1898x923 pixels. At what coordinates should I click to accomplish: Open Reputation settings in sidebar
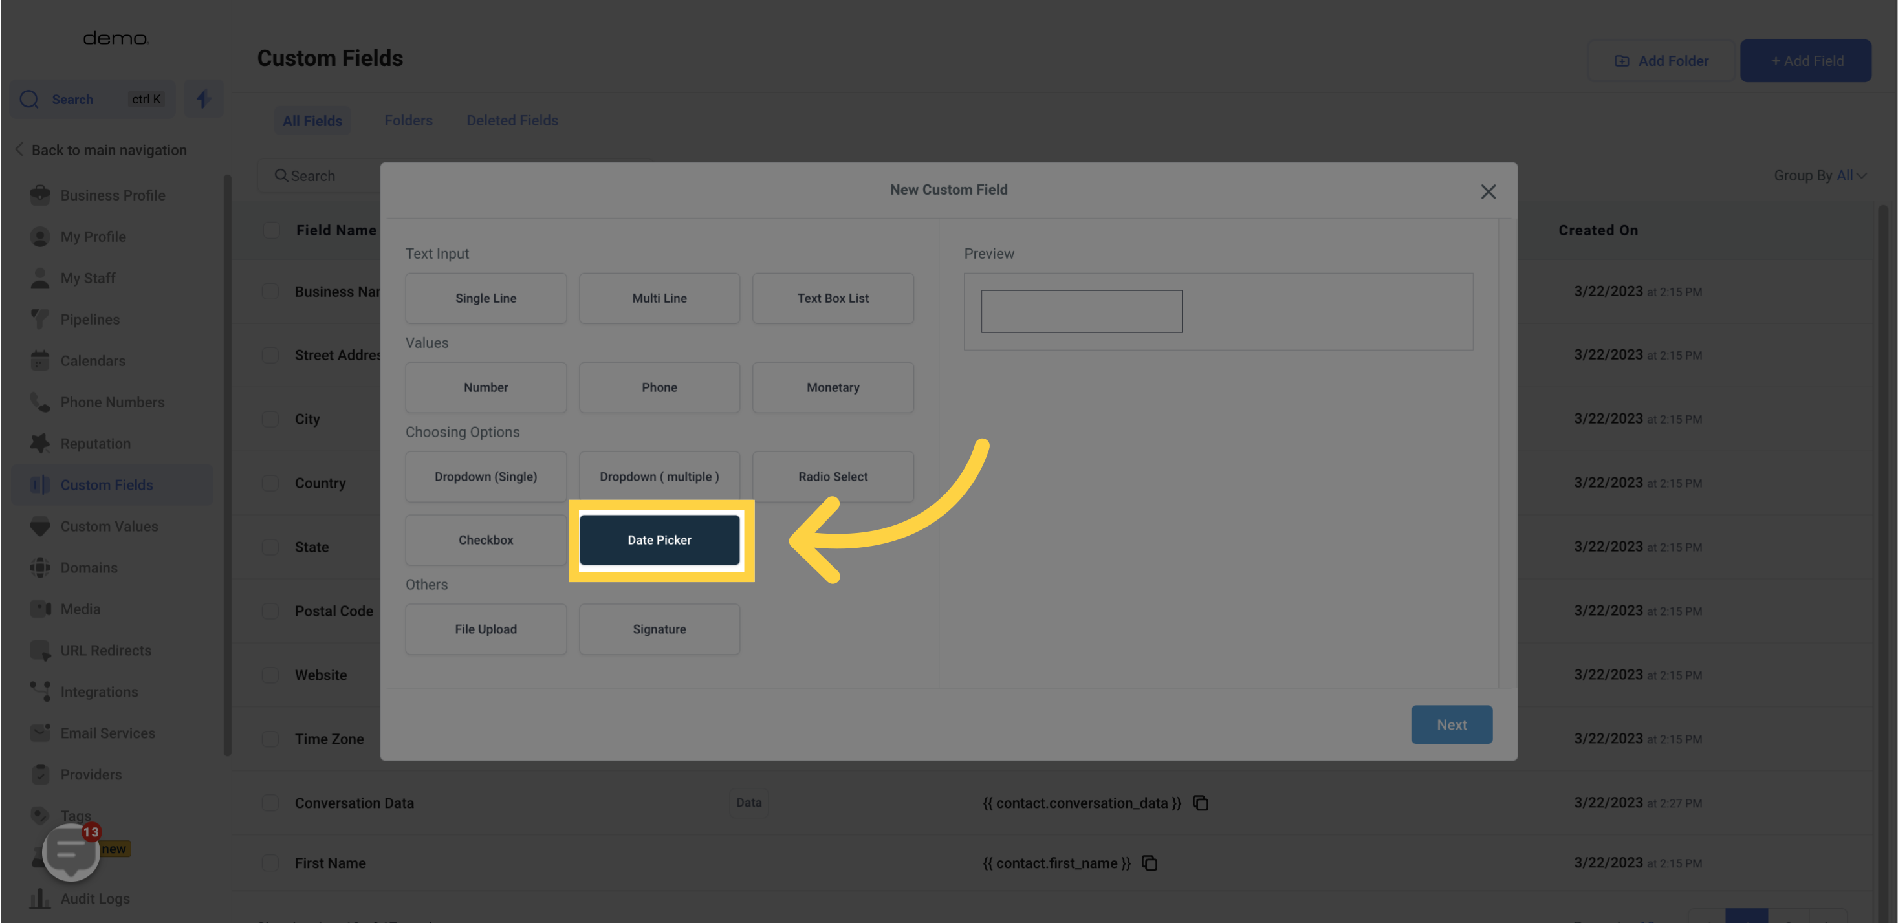click(x=95, y=444)
